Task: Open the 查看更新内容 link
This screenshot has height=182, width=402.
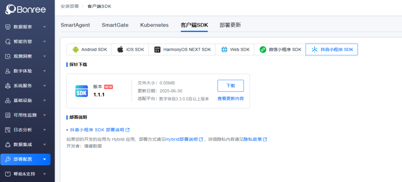Action: pos(231,99)
